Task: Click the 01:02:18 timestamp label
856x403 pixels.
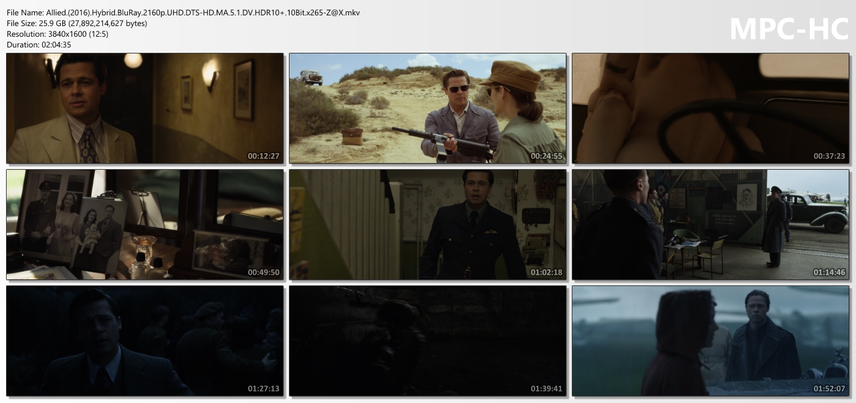Action: coord(546,272)
